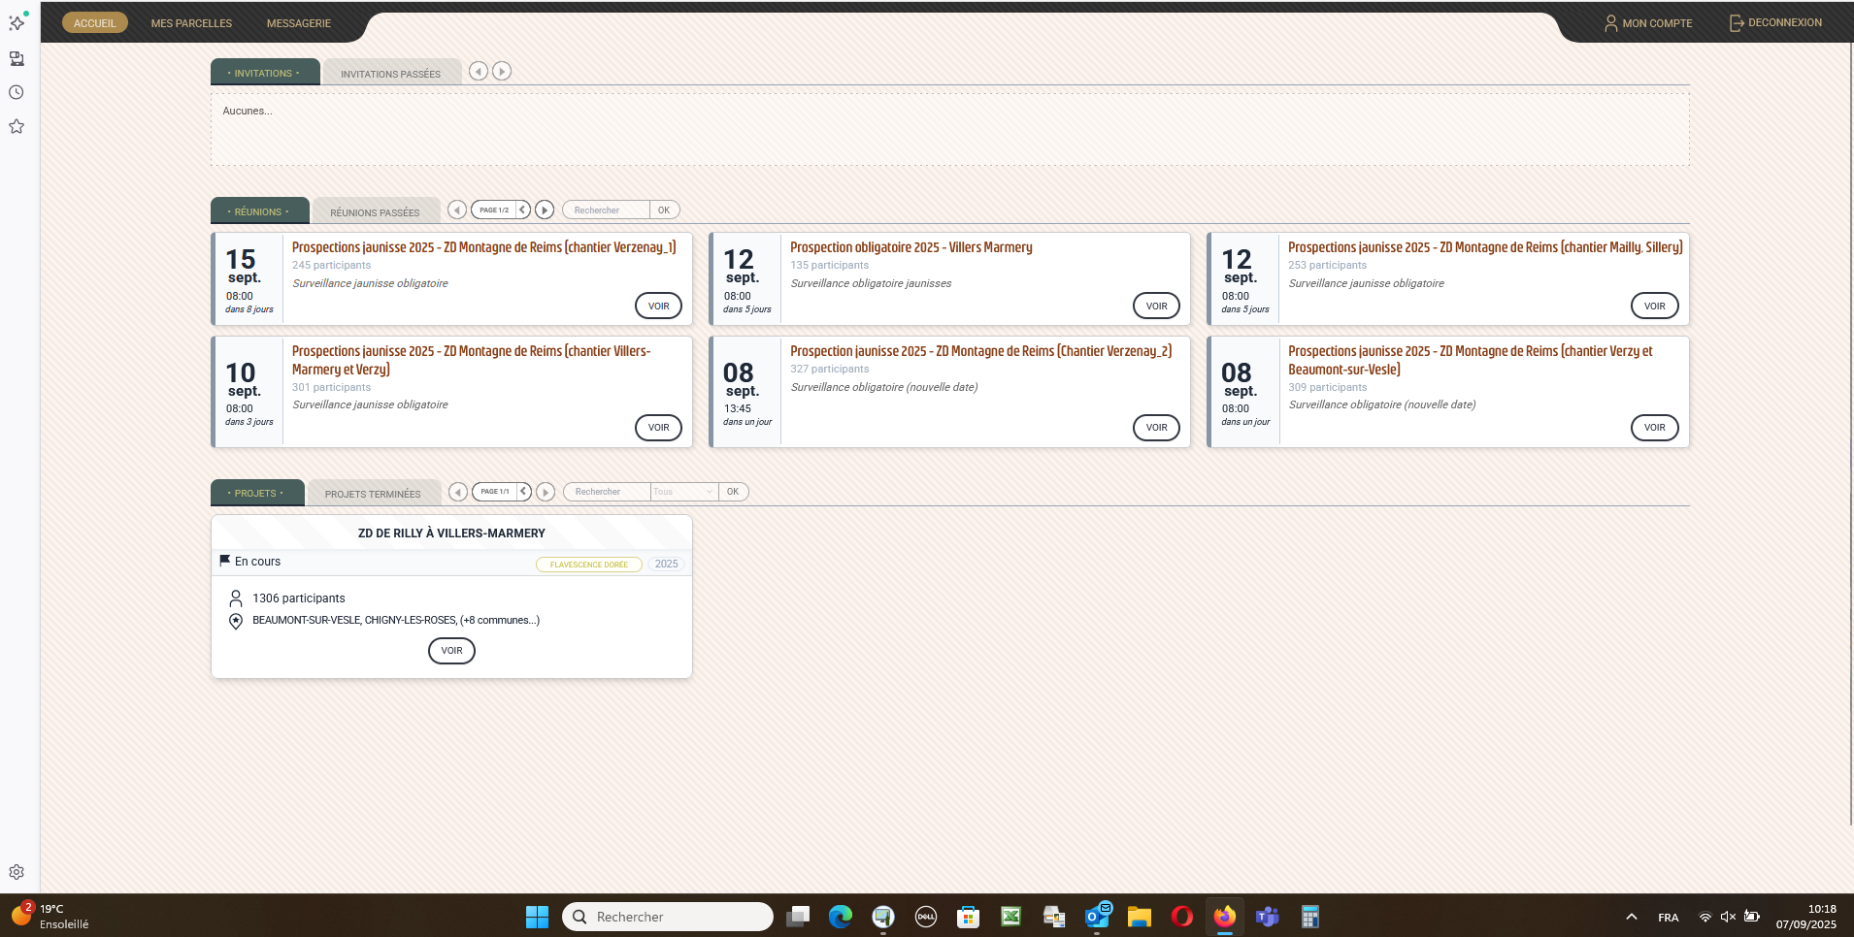Expand the Projets page selector chevron
The height and width of the screenshot is (937, 1854).
pyautogui.click(x=524, y=492)
